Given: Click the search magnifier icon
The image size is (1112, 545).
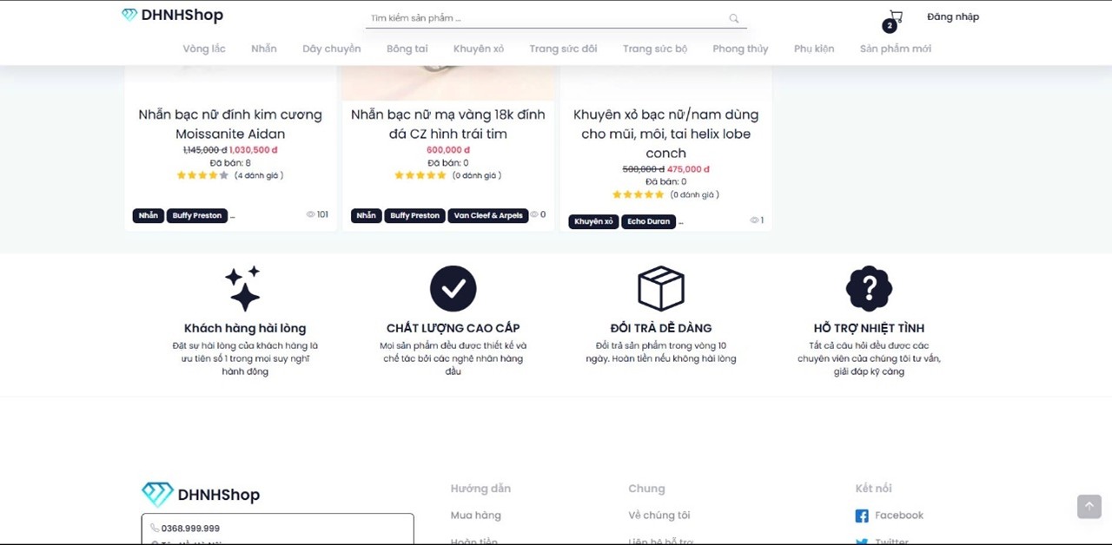Looking at the screenshot, I should click(x=734, y=18).
